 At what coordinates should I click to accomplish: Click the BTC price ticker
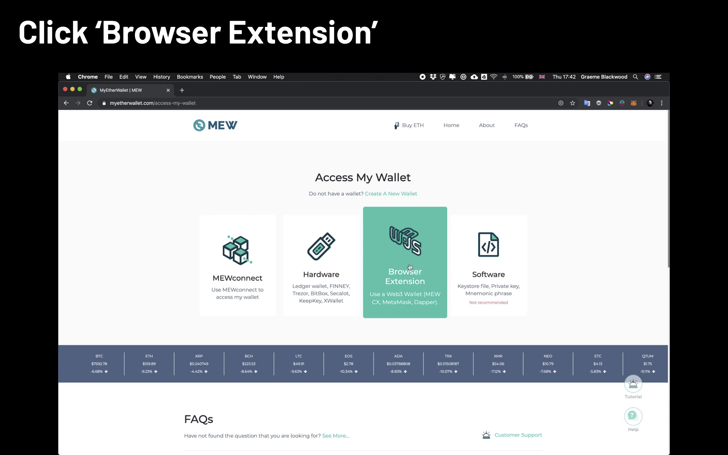(99, 364)
